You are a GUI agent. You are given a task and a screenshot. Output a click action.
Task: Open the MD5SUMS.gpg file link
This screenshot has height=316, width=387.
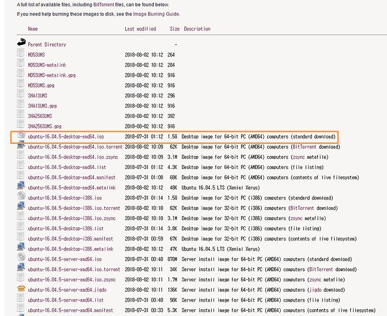(x=41, y=86)
